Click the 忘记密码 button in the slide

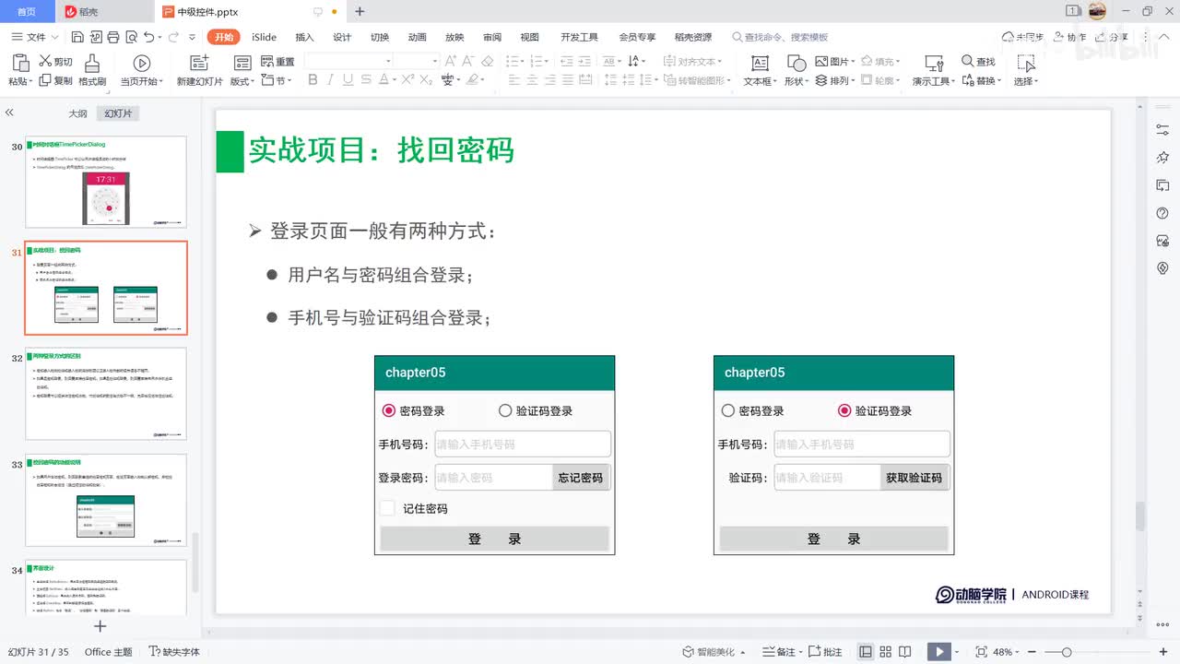coord(581,478)
